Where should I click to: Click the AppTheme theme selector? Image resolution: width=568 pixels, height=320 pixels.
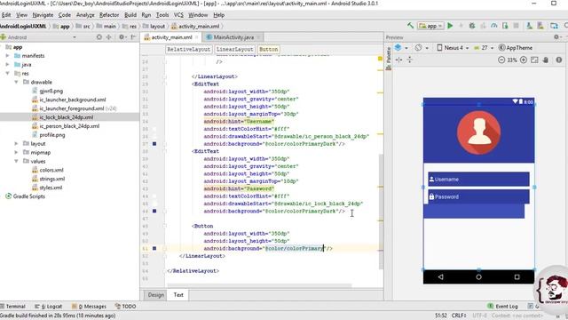(x=516, y=47)
